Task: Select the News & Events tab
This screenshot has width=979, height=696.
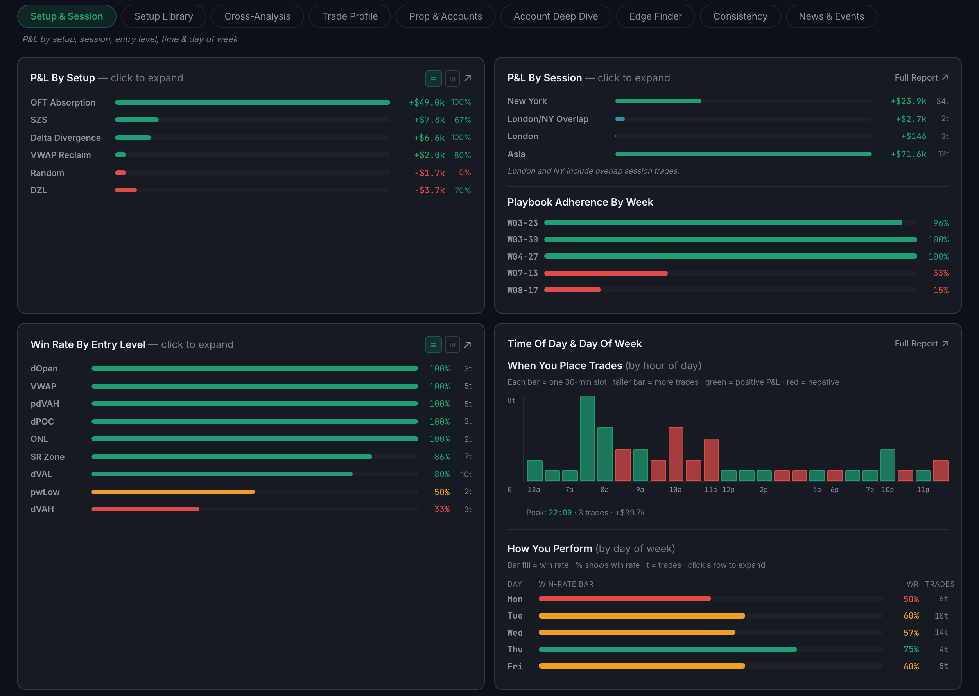Action: tap(831, 16)
